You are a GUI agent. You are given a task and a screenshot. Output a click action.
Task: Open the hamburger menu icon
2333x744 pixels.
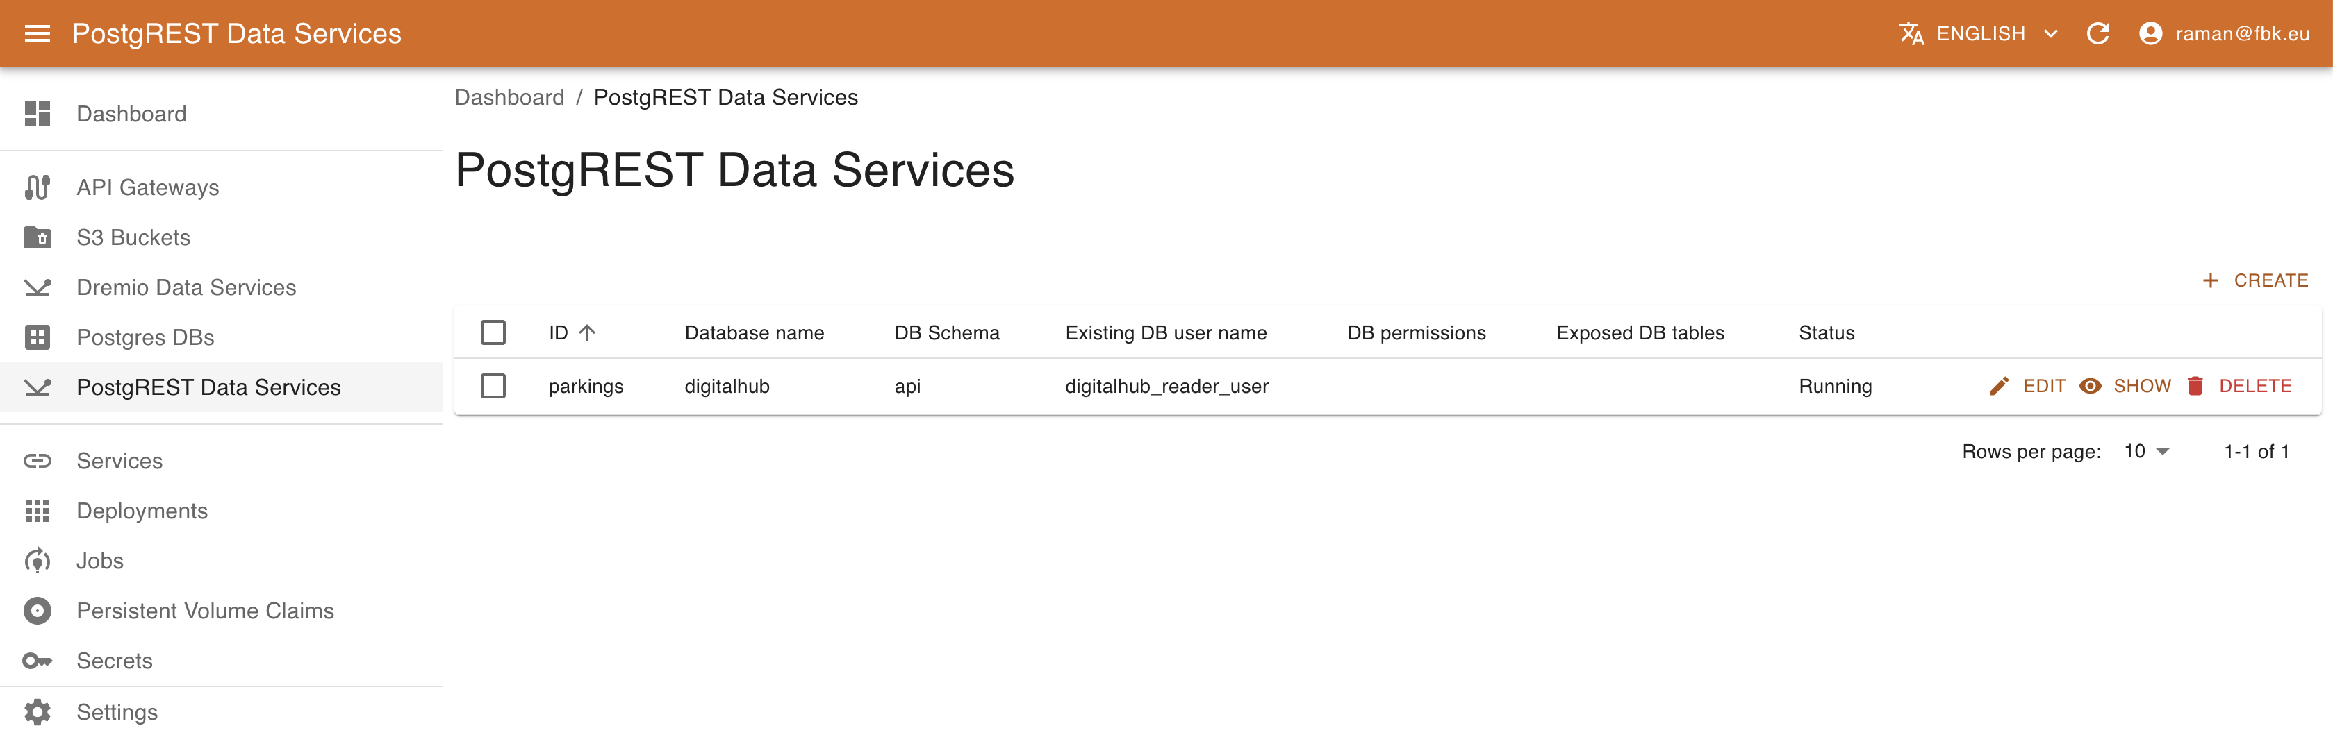[37, 33]
